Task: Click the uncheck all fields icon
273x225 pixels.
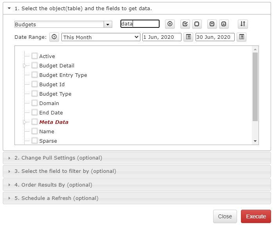Action: point(197,24)
